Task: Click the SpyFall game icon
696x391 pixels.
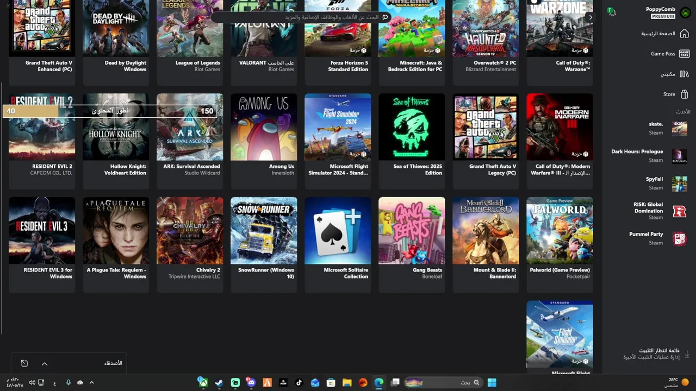Action: 680,184
